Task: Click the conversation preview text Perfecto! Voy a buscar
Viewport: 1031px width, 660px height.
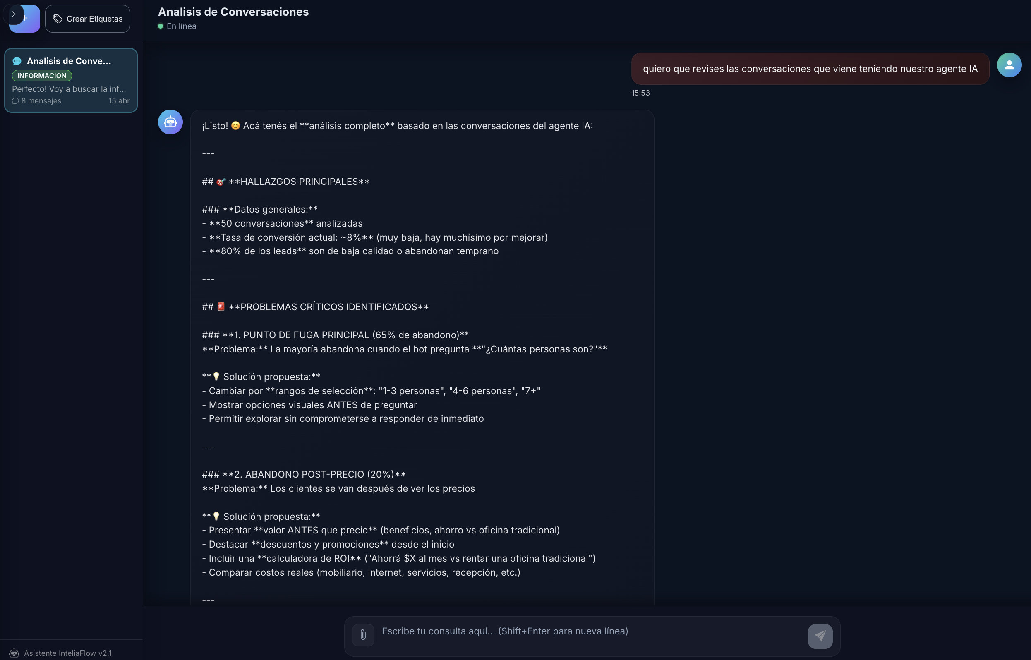Action: click(x=69, y=89)
